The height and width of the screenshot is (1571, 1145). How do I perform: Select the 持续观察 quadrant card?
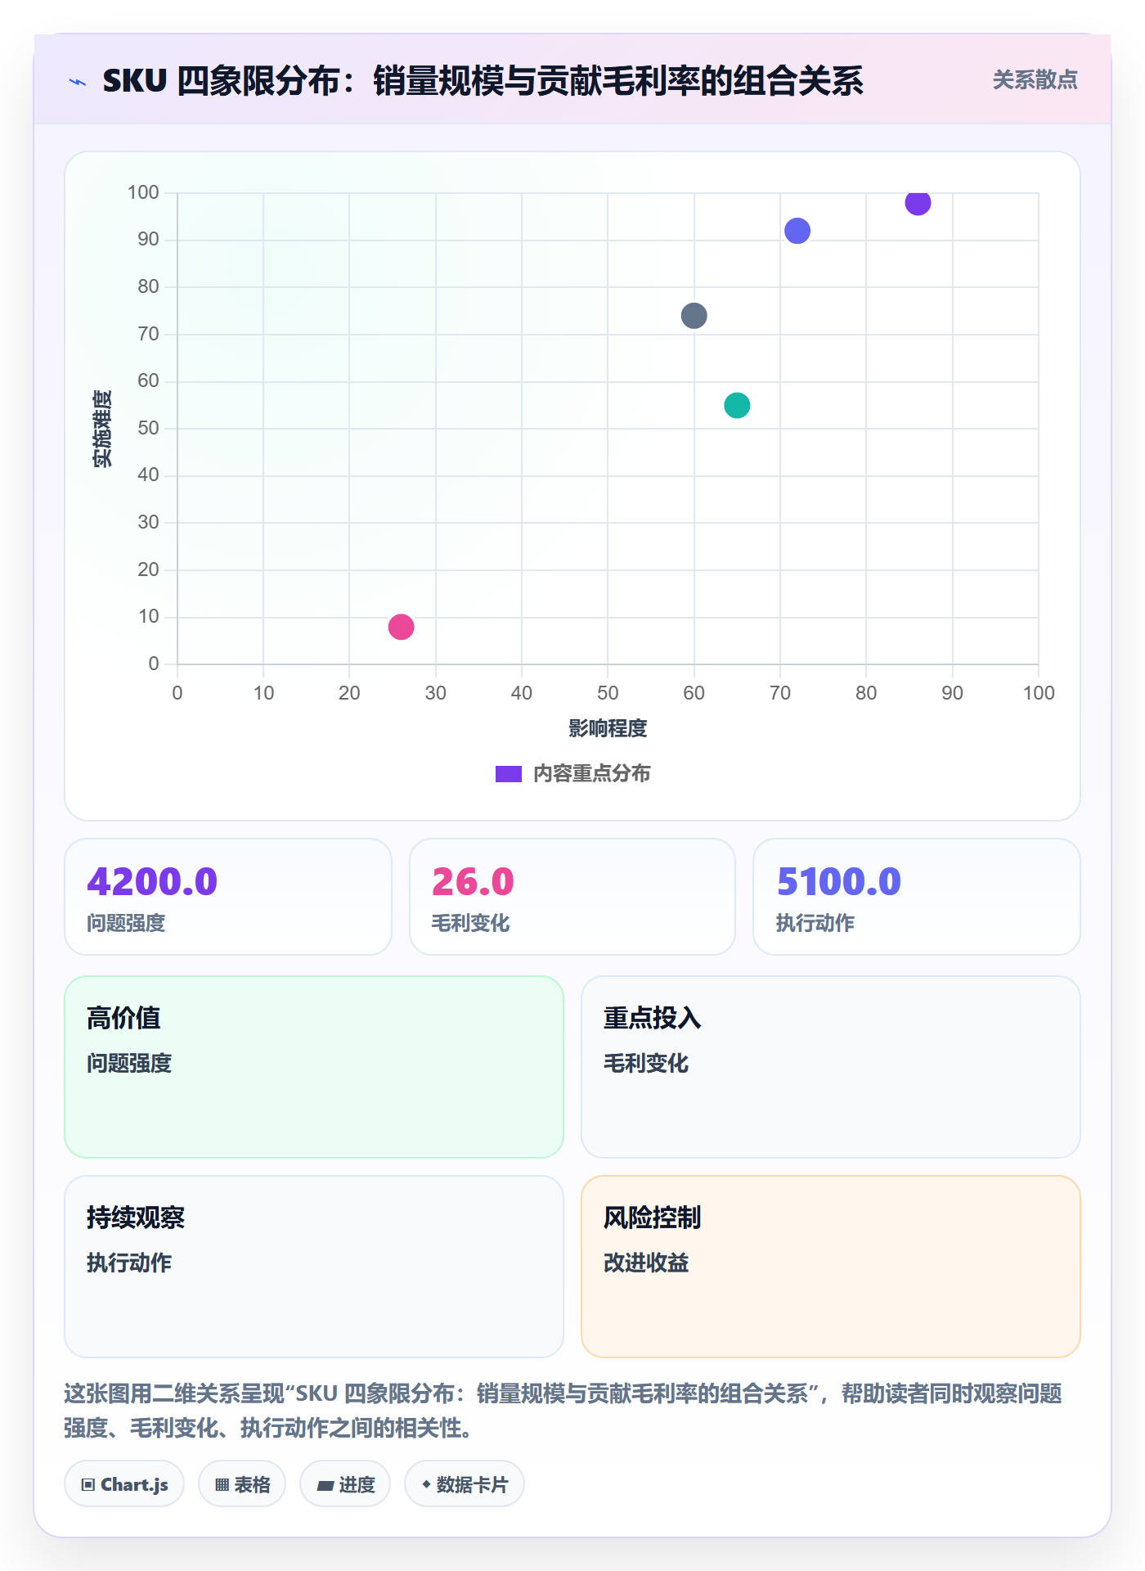coord(314,1267)
